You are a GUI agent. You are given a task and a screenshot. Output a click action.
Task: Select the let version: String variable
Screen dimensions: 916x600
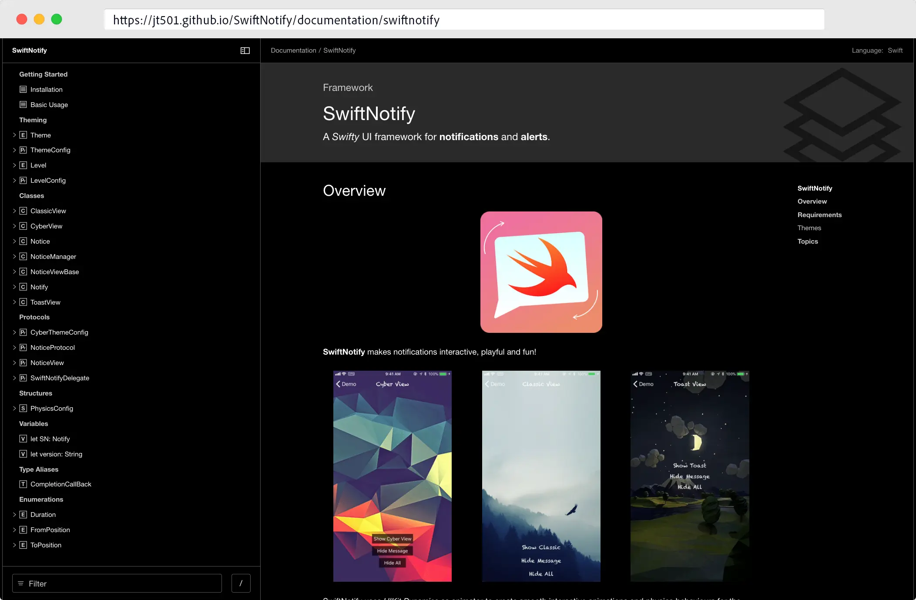coord(56,454)
